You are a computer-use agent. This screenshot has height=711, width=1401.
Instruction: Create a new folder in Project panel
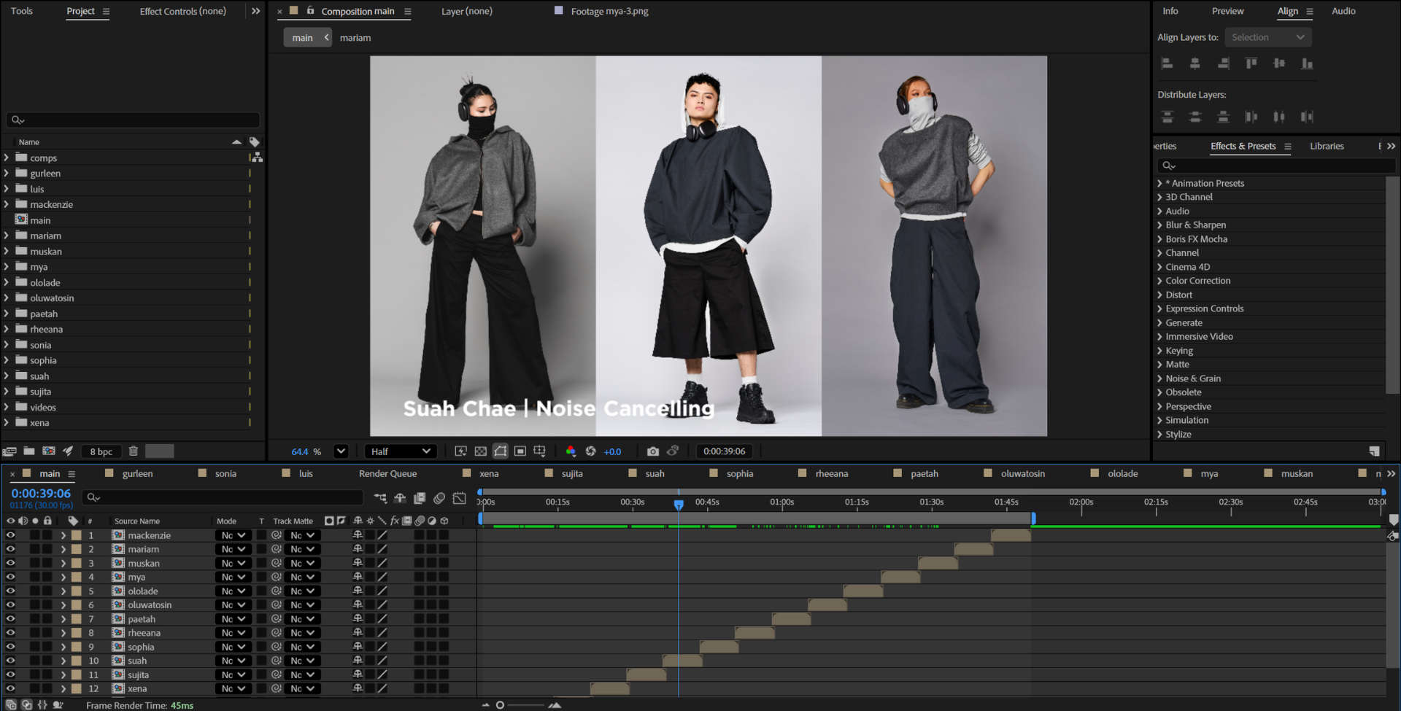(x=29, y=451)
